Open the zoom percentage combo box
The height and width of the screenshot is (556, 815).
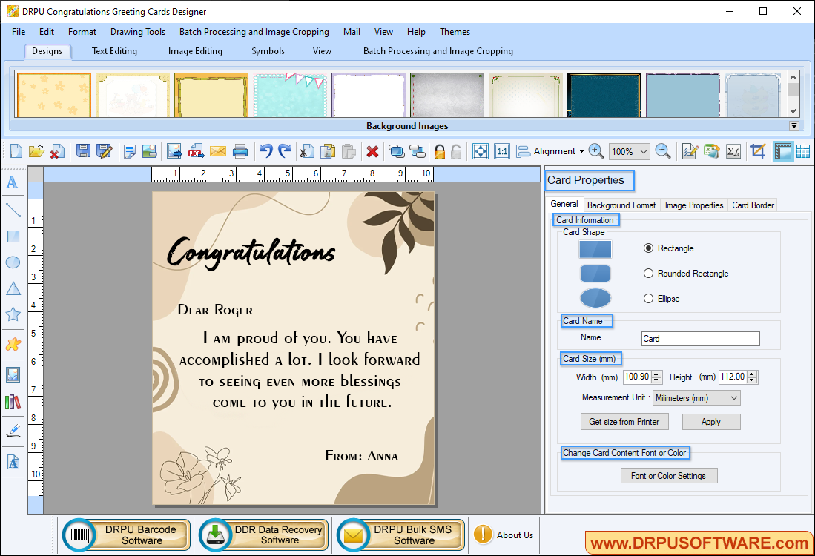(629, 150)
